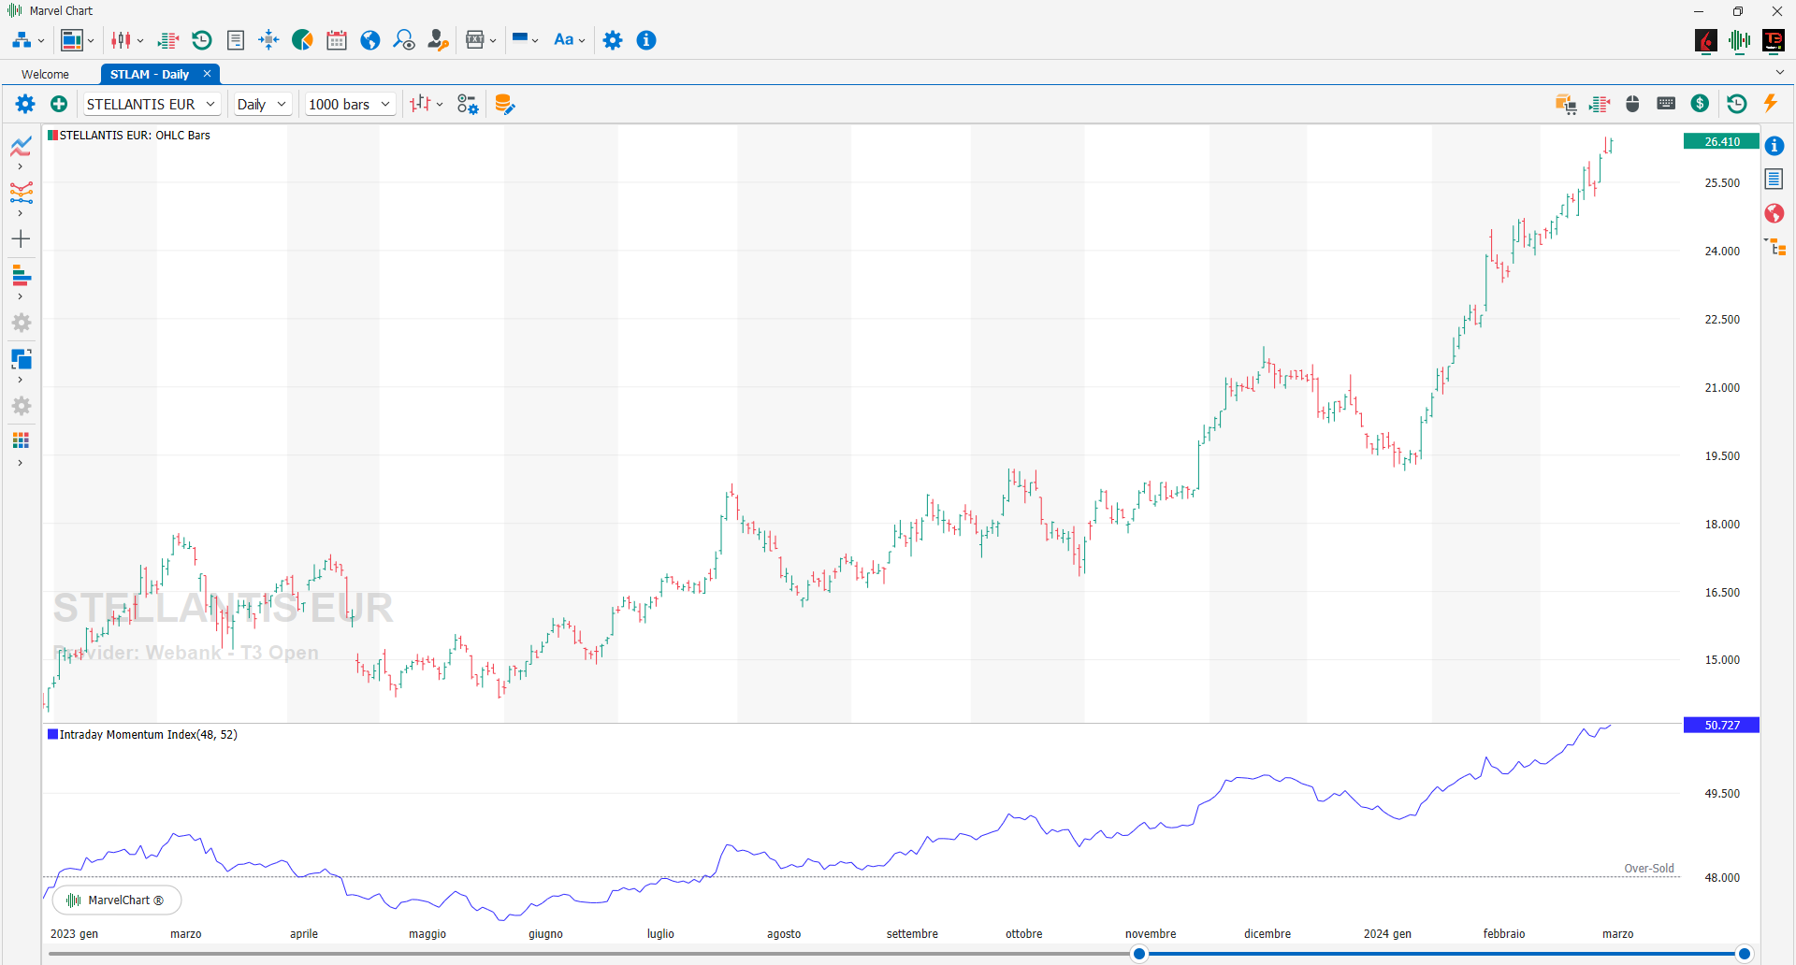Open the document list icon in top toolbar
This screenshot has width=1796, height=965.
pos(236,40)
